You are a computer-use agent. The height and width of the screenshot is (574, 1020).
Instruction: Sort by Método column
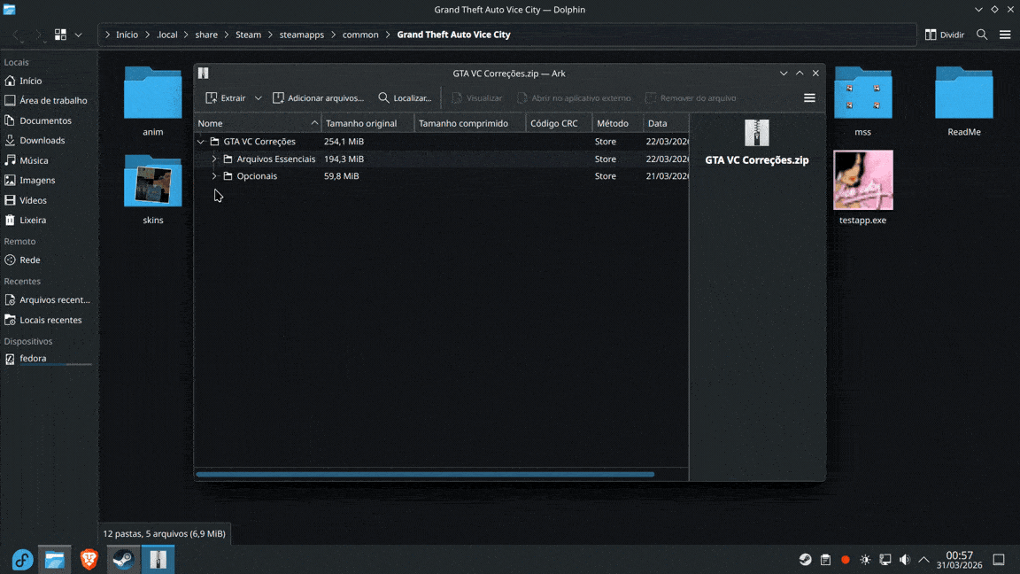tap(617, 123)
